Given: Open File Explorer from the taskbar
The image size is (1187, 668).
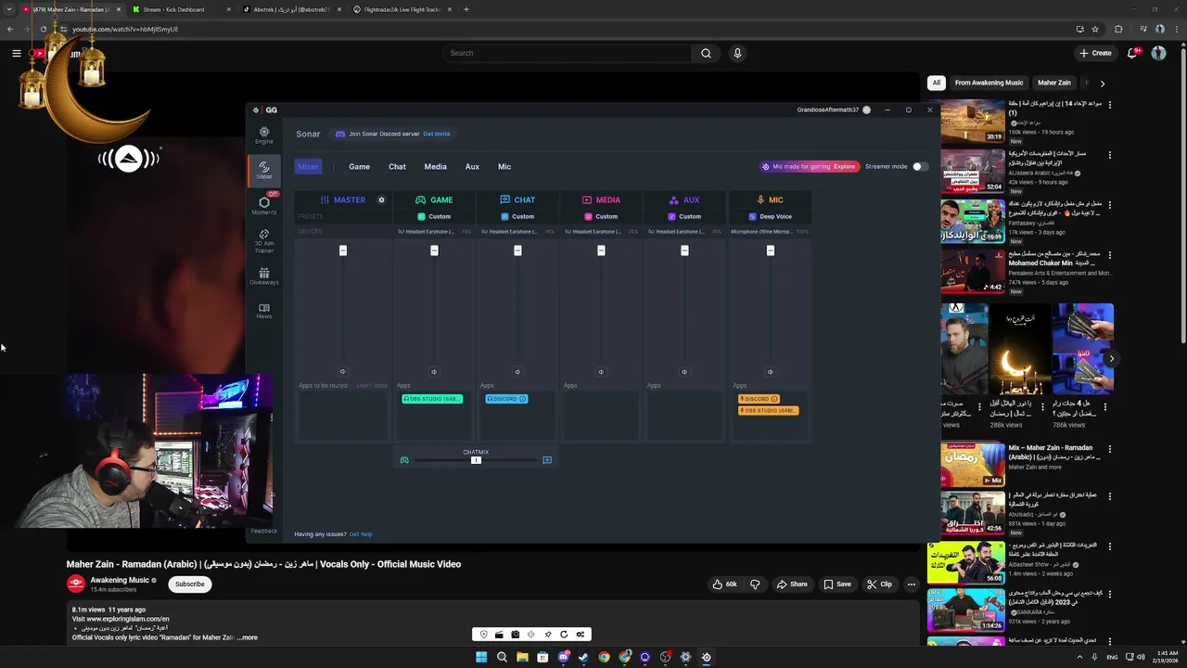Looking at the screenshot, I should pos(522,657).
